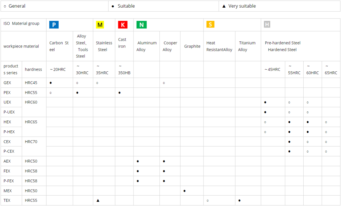Image resolution: width=341 pixels, height=206 pixels.
Task: Click the Titanium Alloy column header
Action: (247, 46)
